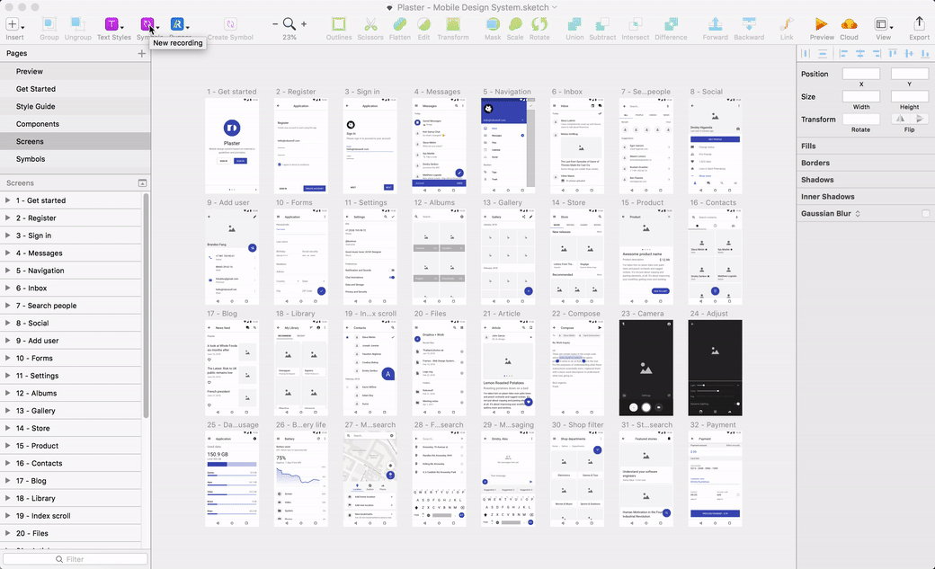Toggle horizontal Flip button
The image size is (935, 569).
pos(901,119)
